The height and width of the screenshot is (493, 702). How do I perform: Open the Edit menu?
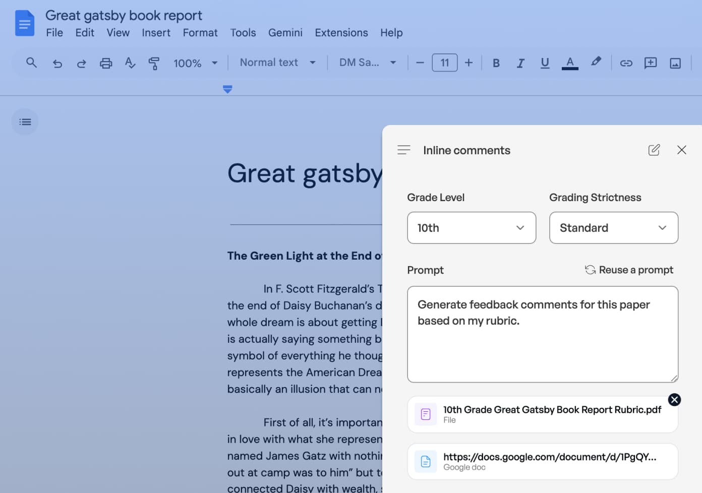[85, 33]
